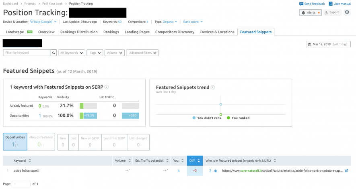
Task: Click Competitors 4 link
Action: click(147, 22)
